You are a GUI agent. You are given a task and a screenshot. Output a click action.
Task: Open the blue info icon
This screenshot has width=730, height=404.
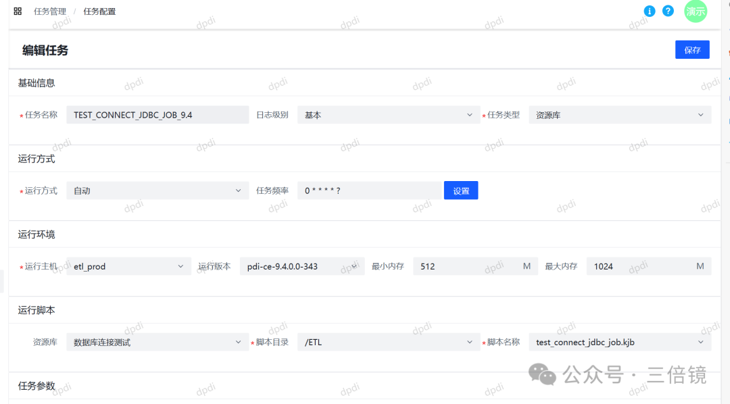point(650,11)
